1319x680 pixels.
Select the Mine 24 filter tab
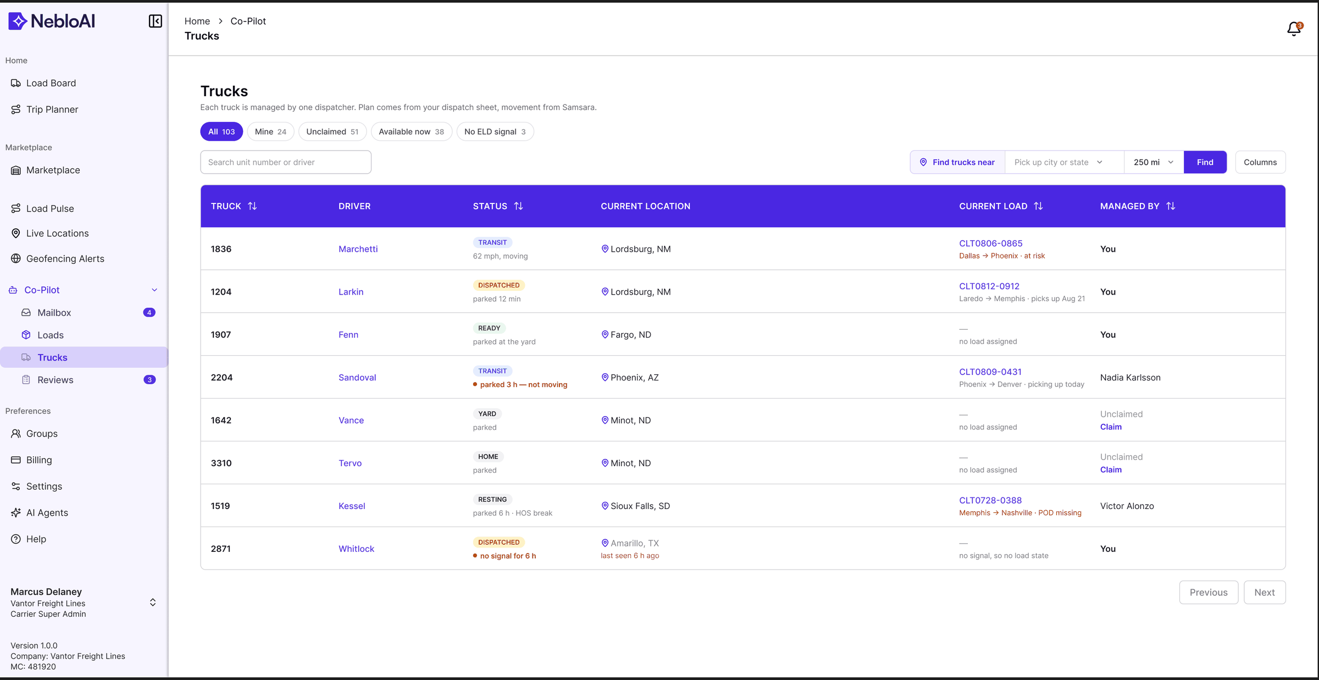pyautogui.click(x=270, y=131)
